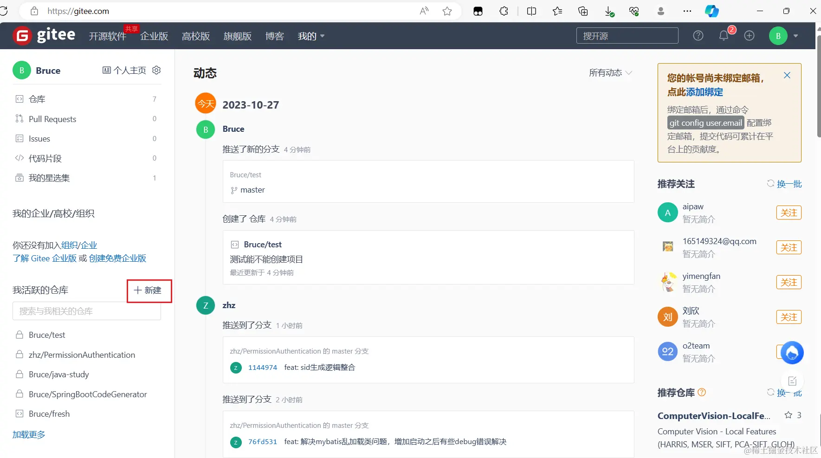Open 165149324@qq.com avatar

668,247
